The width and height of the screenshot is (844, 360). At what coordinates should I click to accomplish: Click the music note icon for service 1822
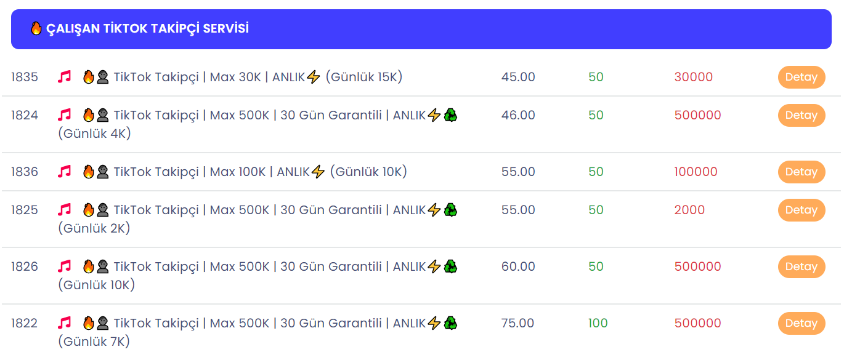point(65,323)
